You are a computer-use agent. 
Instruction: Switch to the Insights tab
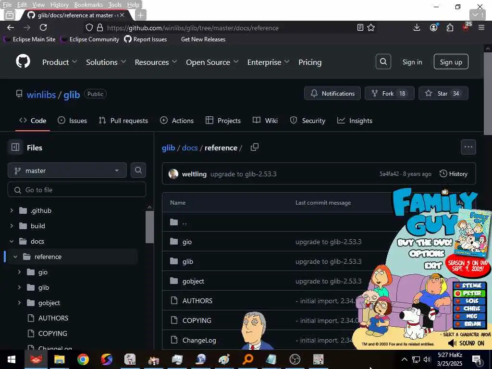pos(355,121)
